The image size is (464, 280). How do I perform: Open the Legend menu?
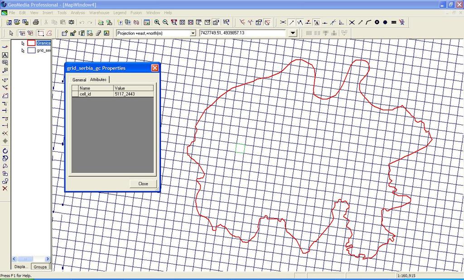pyautogui.click(x=120, y=13)
